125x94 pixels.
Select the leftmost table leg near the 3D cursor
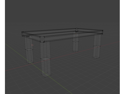29,50
